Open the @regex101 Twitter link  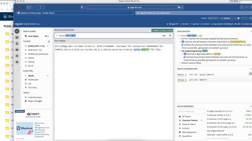[172, 24]
